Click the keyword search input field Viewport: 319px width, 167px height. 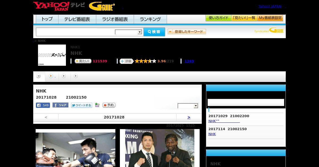point(75,32)
